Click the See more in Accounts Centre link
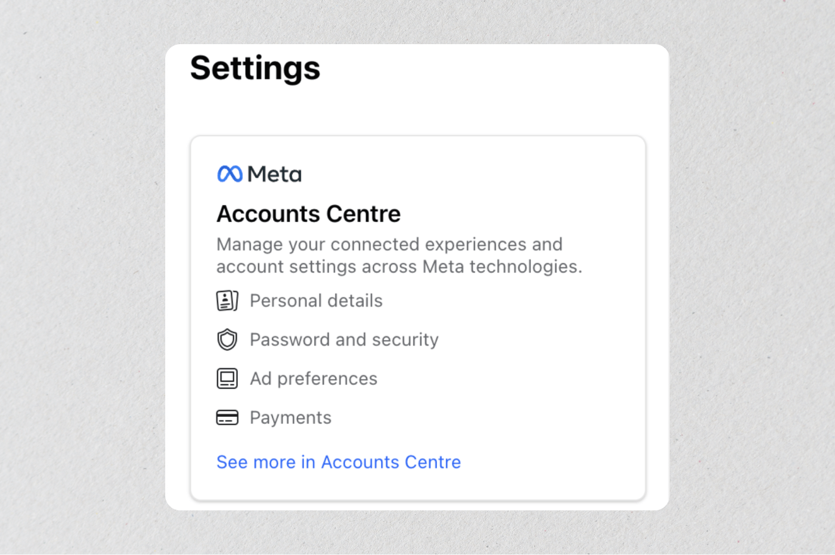The height and width of the screenshot is (555, 835). point(338,462)
